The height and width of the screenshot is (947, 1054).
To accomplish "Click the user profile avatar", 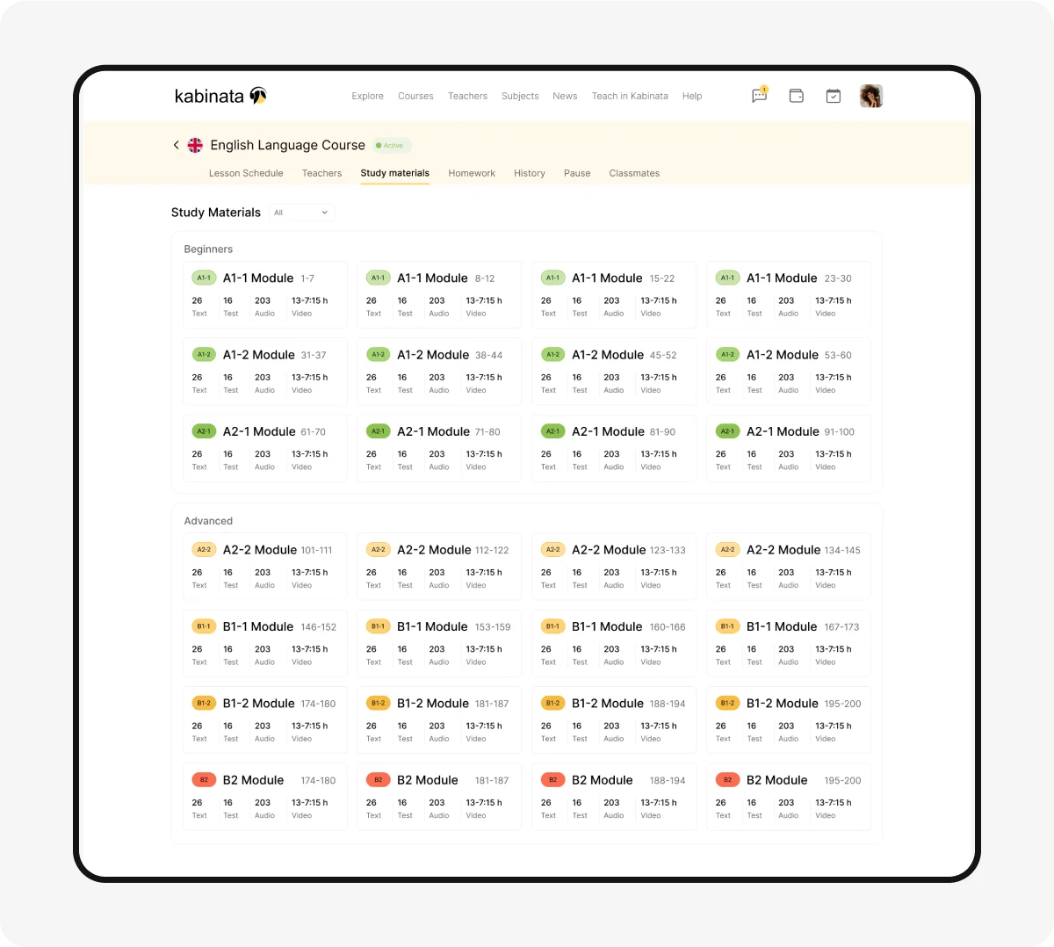I will click(x=870, y=96).
